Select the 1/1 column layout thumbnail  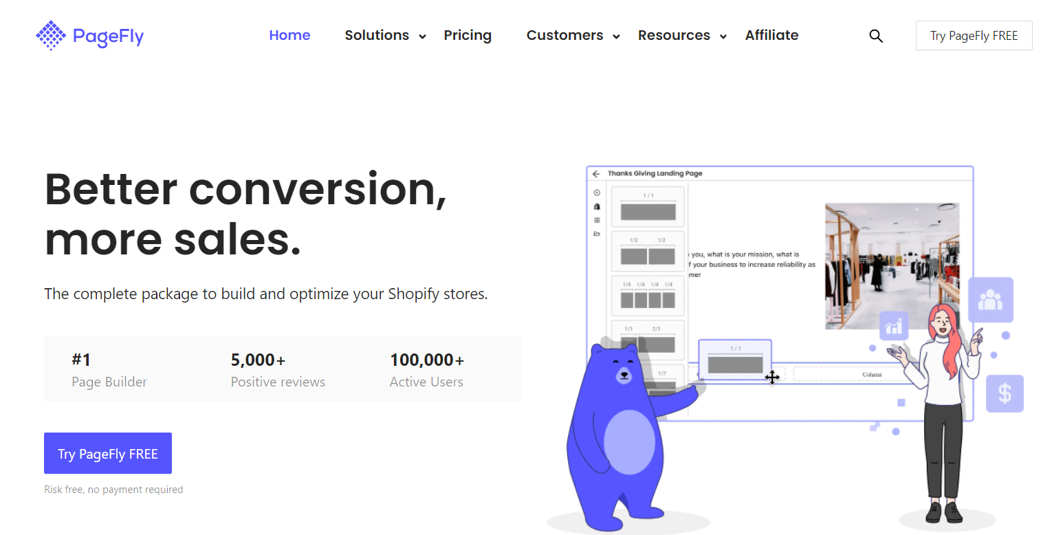click(648, 207)
